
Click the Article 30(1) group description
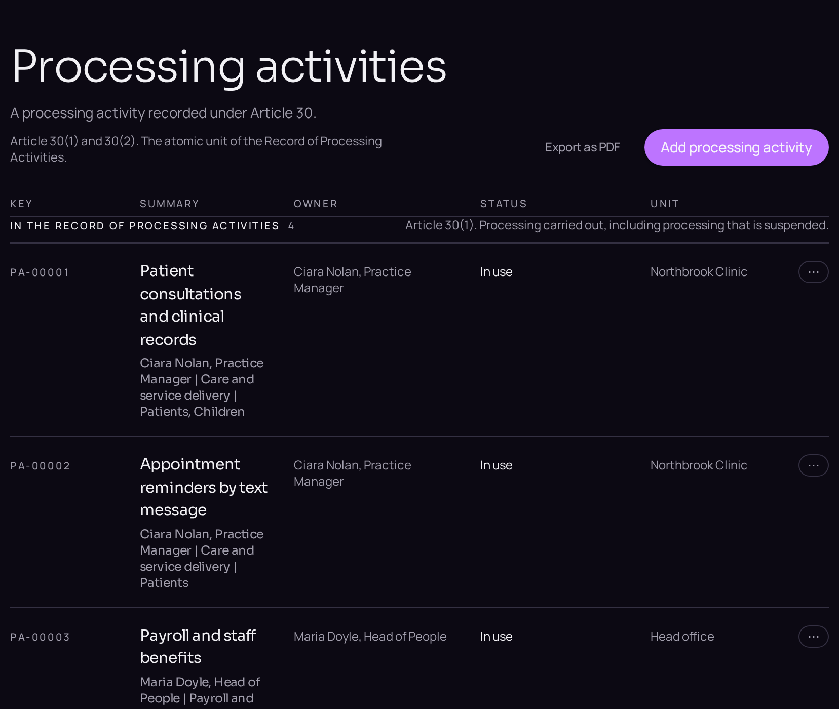click(x=617, y=225)
